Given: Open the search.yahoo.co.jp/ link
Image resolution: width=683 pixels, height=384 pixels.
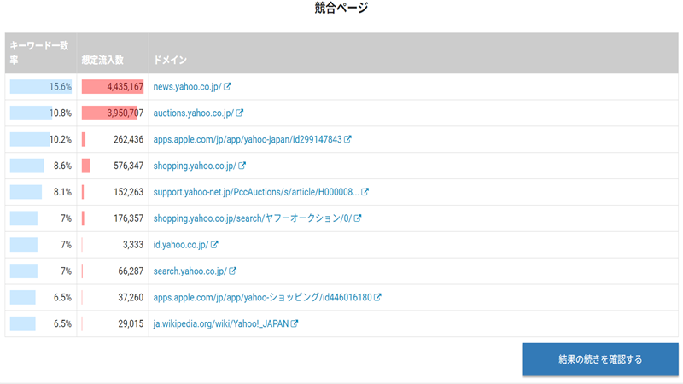Looking at the screenshot, I should click(x=190, y=271).
